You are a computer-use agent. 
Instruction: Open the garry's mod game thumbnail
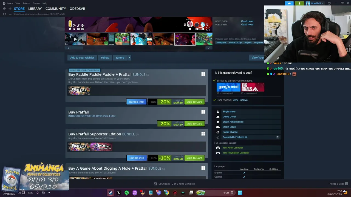228,87
